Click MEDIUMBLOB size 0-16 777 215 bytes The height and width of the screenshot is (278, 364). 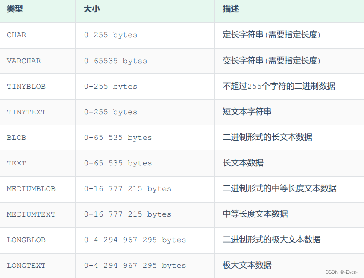point(128,189)
